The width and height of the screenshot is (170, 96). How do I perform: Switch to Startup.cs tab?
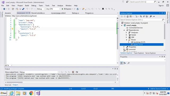[x=75, y=13]
